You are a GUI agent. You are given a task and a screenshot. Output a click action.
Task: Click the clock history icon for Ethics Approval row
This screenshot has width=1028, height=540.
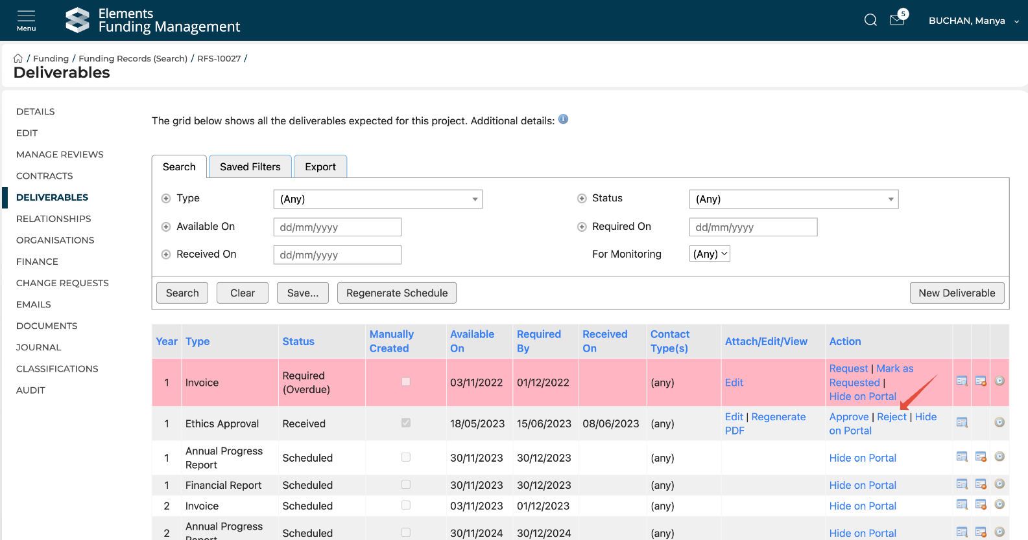pos(999,423)
